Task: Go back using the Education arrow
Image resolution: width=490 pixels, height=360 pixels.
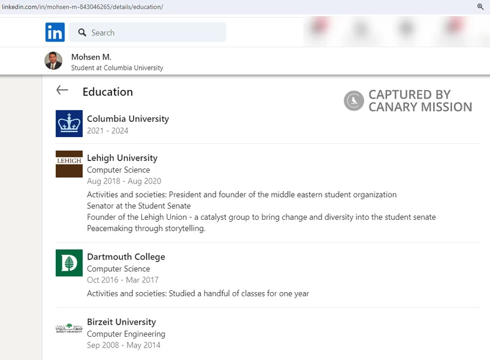Action: pyautogui.click(x=62, y=91)
